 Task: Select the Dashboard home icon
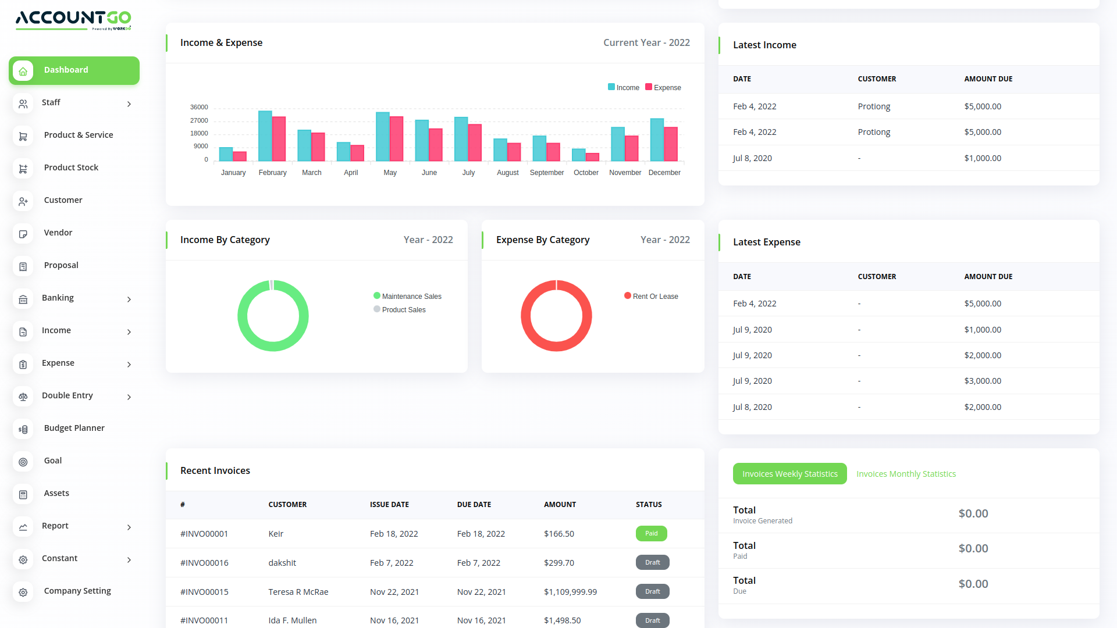pyautogui.click(x=23, y=70)
